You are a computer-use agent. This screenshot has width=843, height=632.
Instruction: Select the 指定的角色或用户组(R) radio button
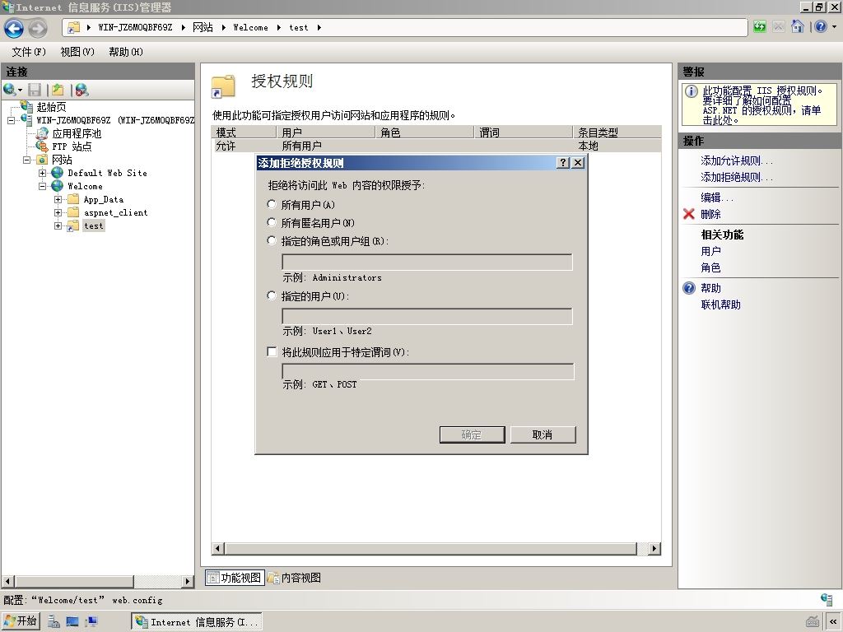272,240
